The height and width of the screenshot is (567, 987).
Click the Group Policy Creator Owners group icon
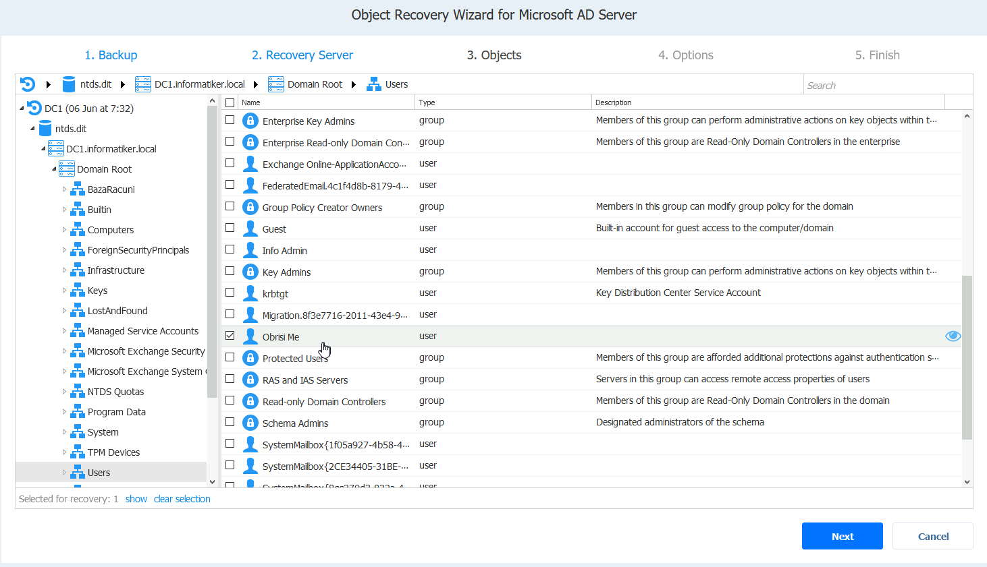250,207
